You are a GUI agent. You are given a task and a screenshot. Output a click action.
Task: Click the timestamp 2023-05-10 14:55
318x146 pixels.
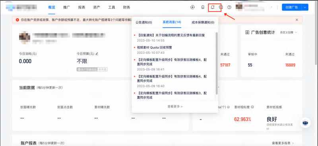pyautogui.click(x=151, y=40)
